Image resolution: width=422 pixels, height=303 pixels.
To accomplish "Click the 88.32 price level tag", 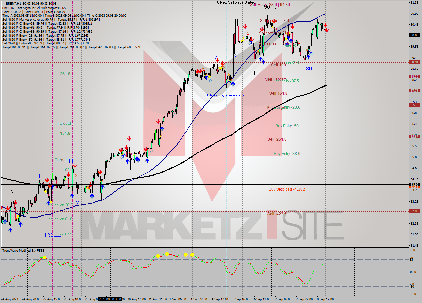I will (414, 76).
